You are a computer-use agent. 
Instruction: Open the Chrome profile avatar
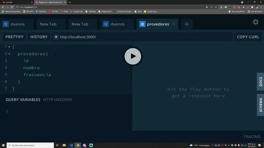coord(257,7)
